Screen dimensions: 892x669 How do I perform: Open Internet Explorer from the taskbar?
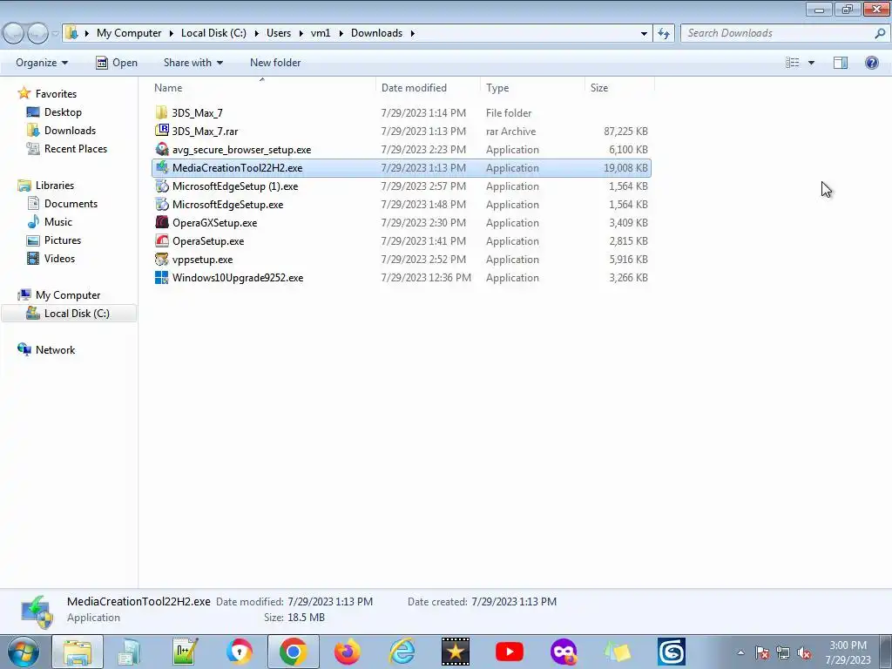[402, 652]
